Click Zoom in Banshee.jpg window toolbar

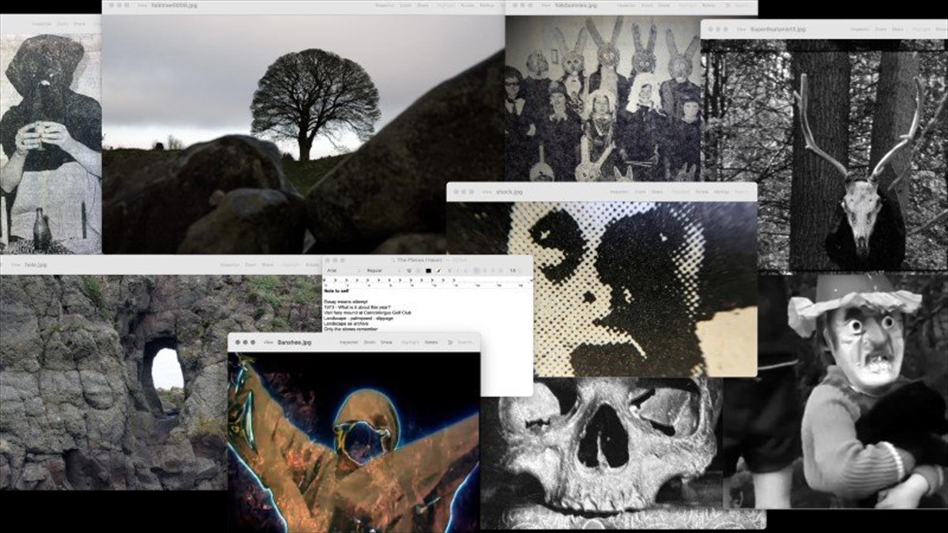point(369,342)
